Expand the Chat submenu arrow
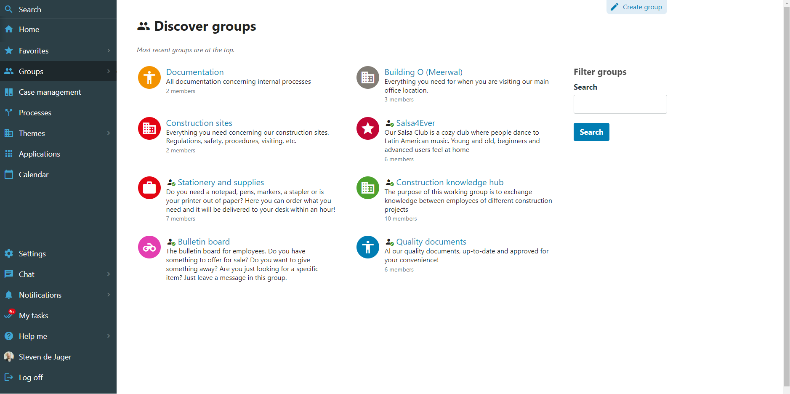 tap(109, 274)
